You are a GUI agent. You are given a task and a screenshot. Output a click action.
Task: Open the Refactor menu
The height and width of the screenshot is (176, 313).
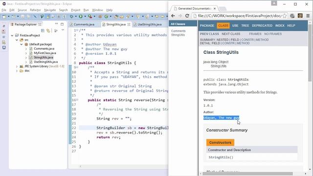click(x=35, y=10)
